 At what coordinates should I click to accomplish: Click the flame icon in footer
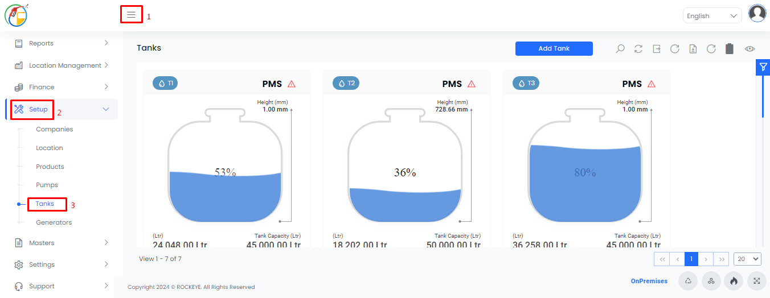[x=734, y=281]
